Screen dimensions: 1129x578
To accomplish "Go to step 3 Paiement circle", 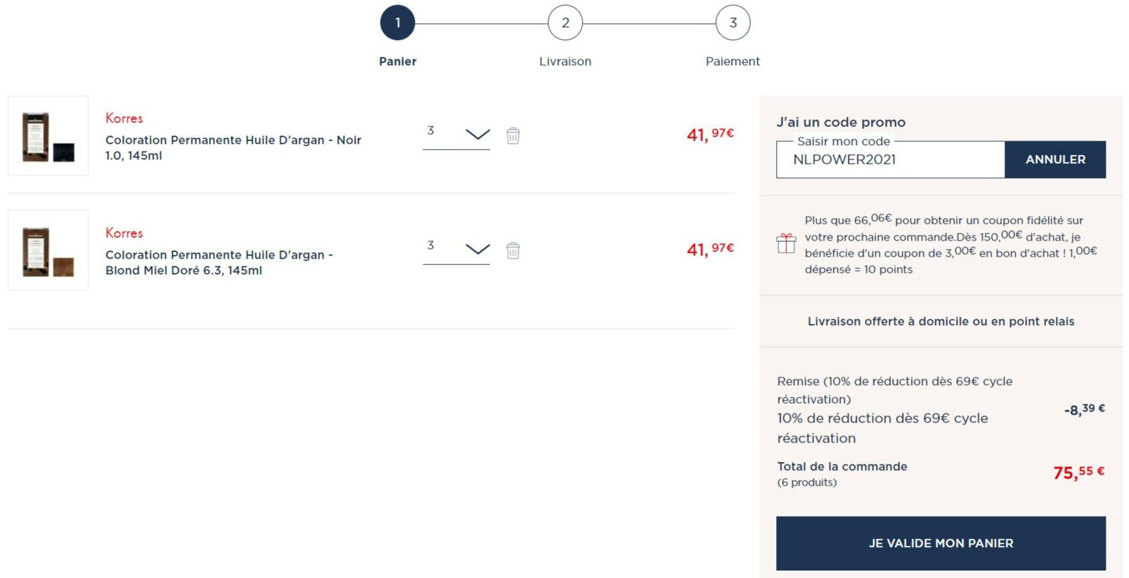I will point(733,23).
